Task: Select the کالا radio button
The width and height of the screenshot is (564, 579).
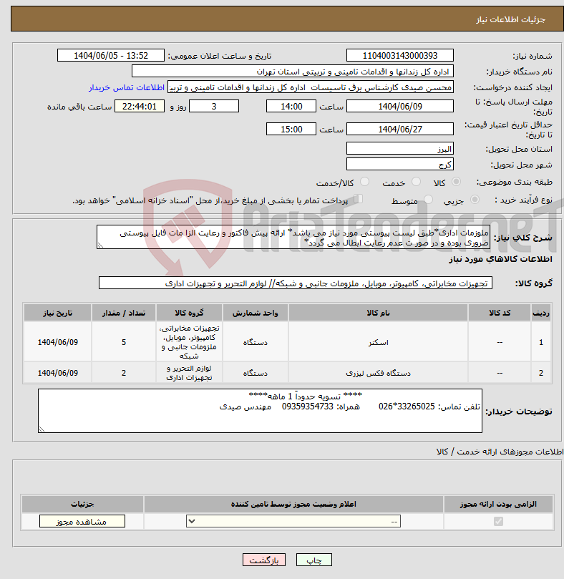Action: tap(456, 182)
